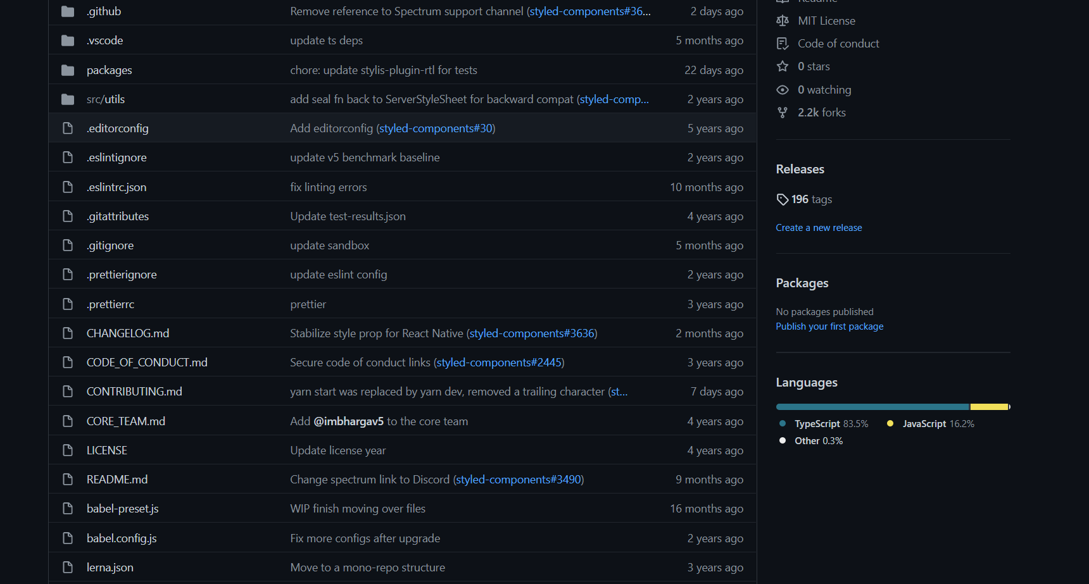Click the file icon beside .eslintrc.json
Screen dimensions: 1089x584
click(68, 187)
